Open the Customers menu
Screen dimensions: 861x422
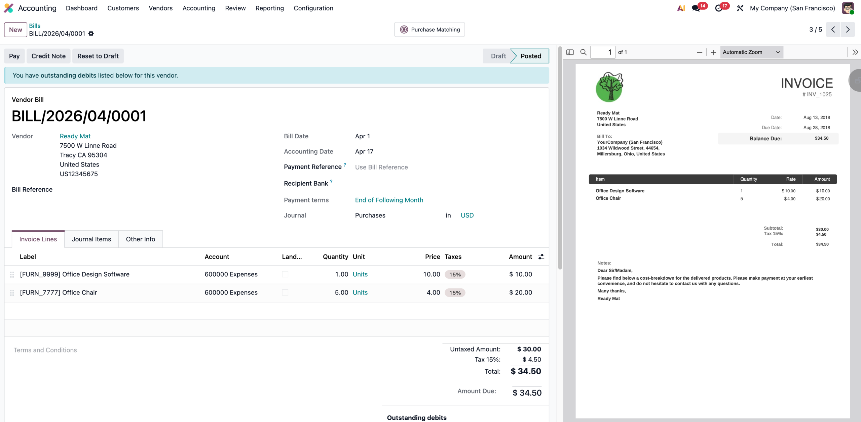coord(123,8)
